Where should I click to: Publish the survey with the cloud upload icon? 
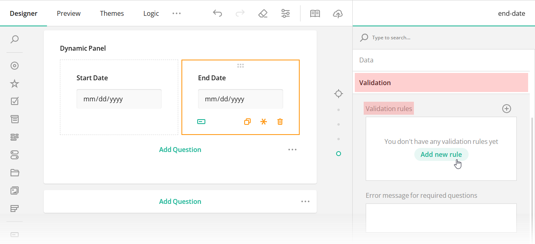tap(338, 13)
